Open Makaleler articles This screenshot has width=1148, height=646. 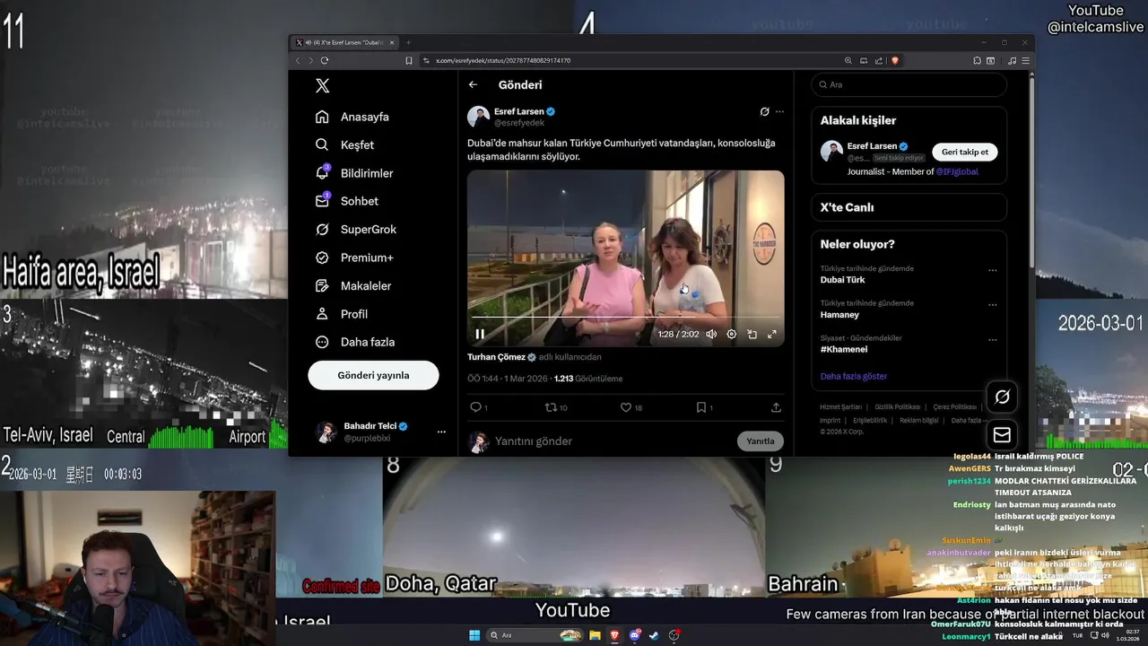[353, 285]
